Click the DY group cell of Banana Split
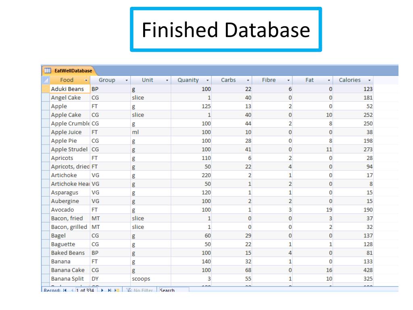Image resolution: width=413 pixels, height=310 pixels. click(111, 279)
